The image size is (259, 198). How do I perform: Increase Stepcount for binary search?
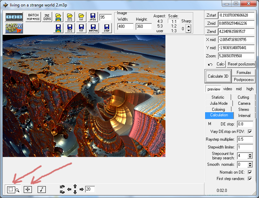250,154
